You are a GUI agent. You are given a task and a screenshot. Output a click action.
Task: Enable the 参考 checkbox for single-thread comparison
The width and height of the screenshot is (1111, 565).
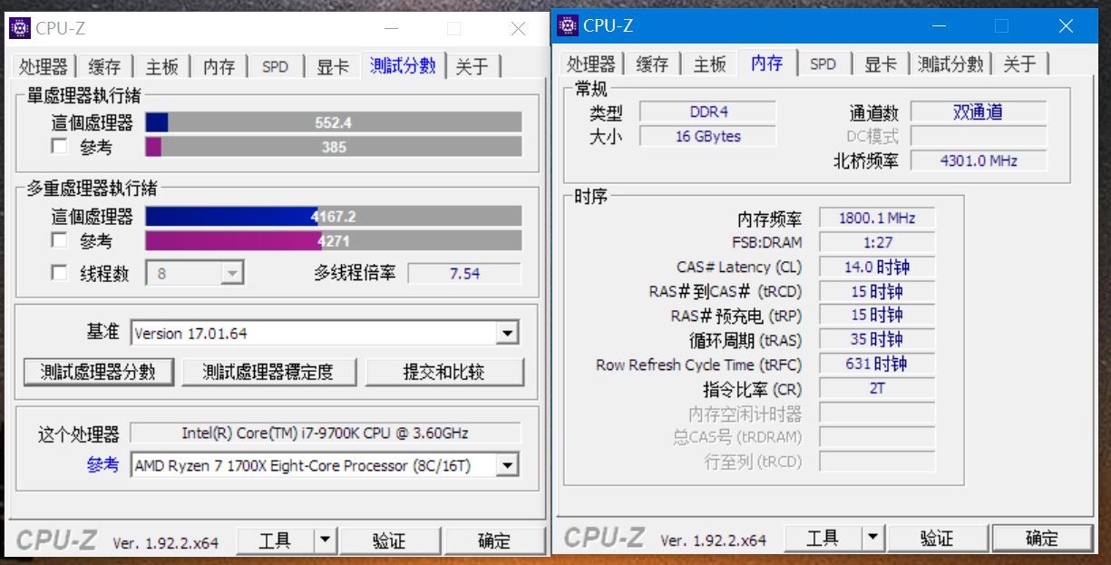59,146
